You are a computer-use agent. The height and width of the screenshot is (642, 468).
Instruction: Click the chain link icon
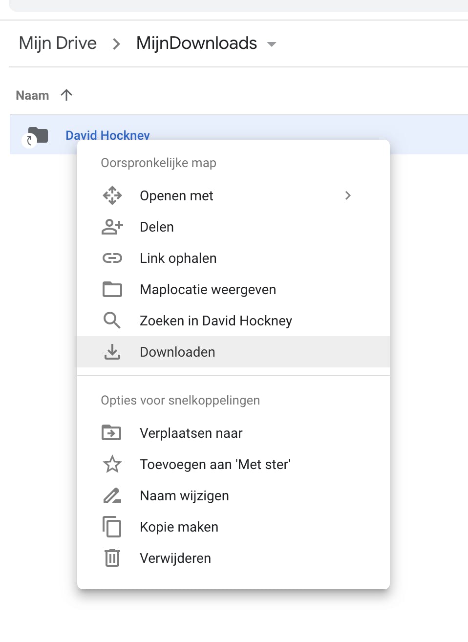112,258
